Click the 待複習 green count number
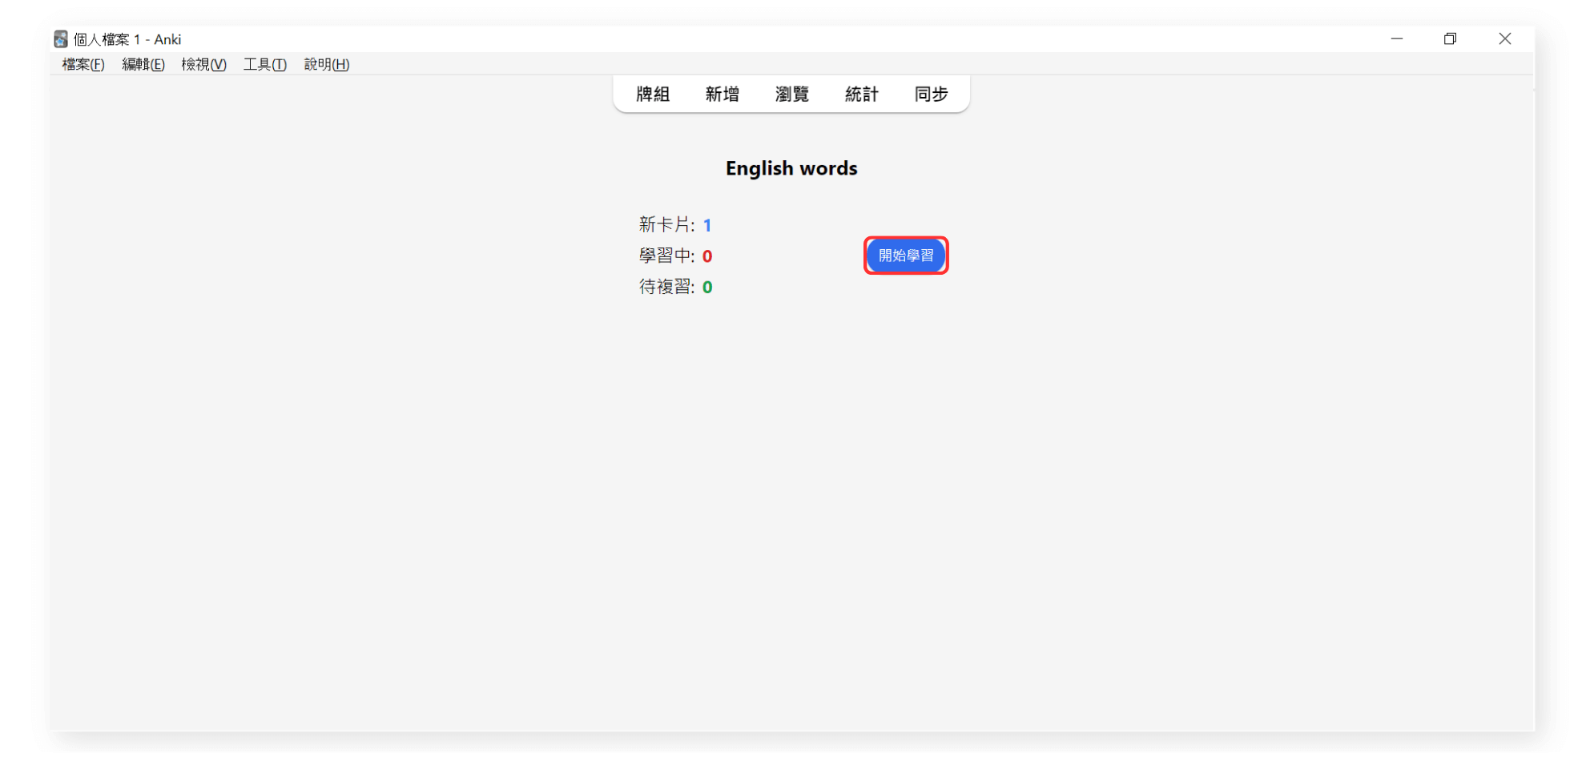This screenshot has width=1586, height=761. (707, 287)
